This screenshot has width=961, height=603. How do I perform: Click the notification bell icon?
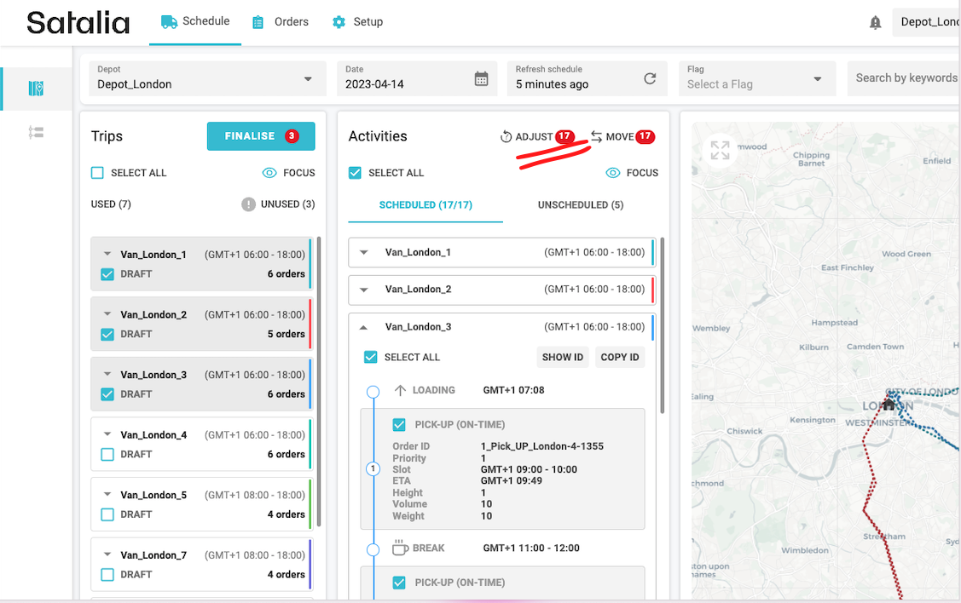[x=875, y=22]
